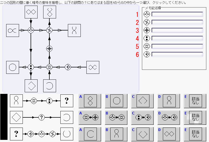Screen dimensions: 209x142
Task: Click memo input field number 4
Action: click(x=177, y=38)
